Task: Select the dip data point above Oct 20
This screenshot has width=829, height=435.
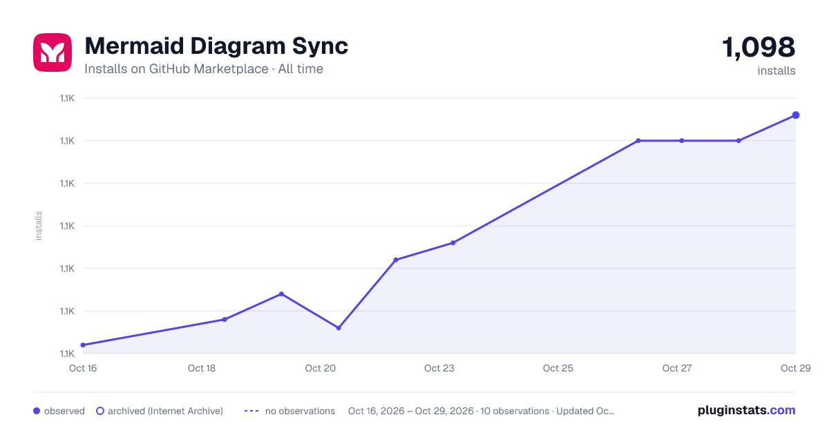Action: coord(339,328)
